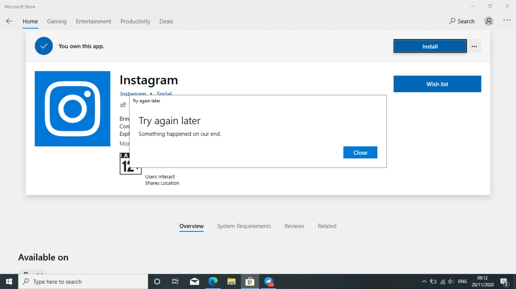This screenshot has width=516, height=289.
Task: Open the See more ellipsis menu at top right
Action: 507,20
